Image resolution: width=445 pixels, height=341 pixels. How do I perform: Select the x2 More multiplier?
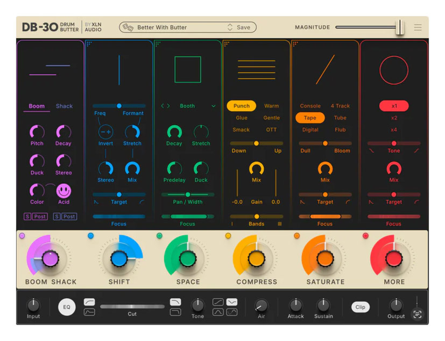pos(394,118)
